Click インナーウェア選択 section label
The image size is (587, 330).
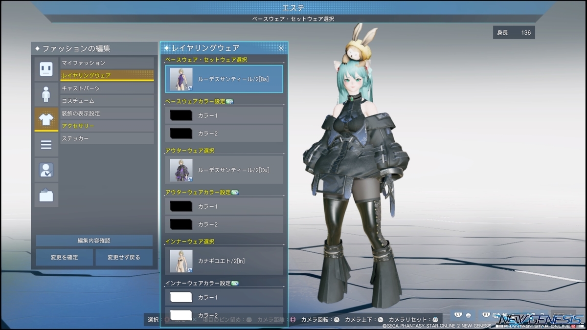point(190,242)
